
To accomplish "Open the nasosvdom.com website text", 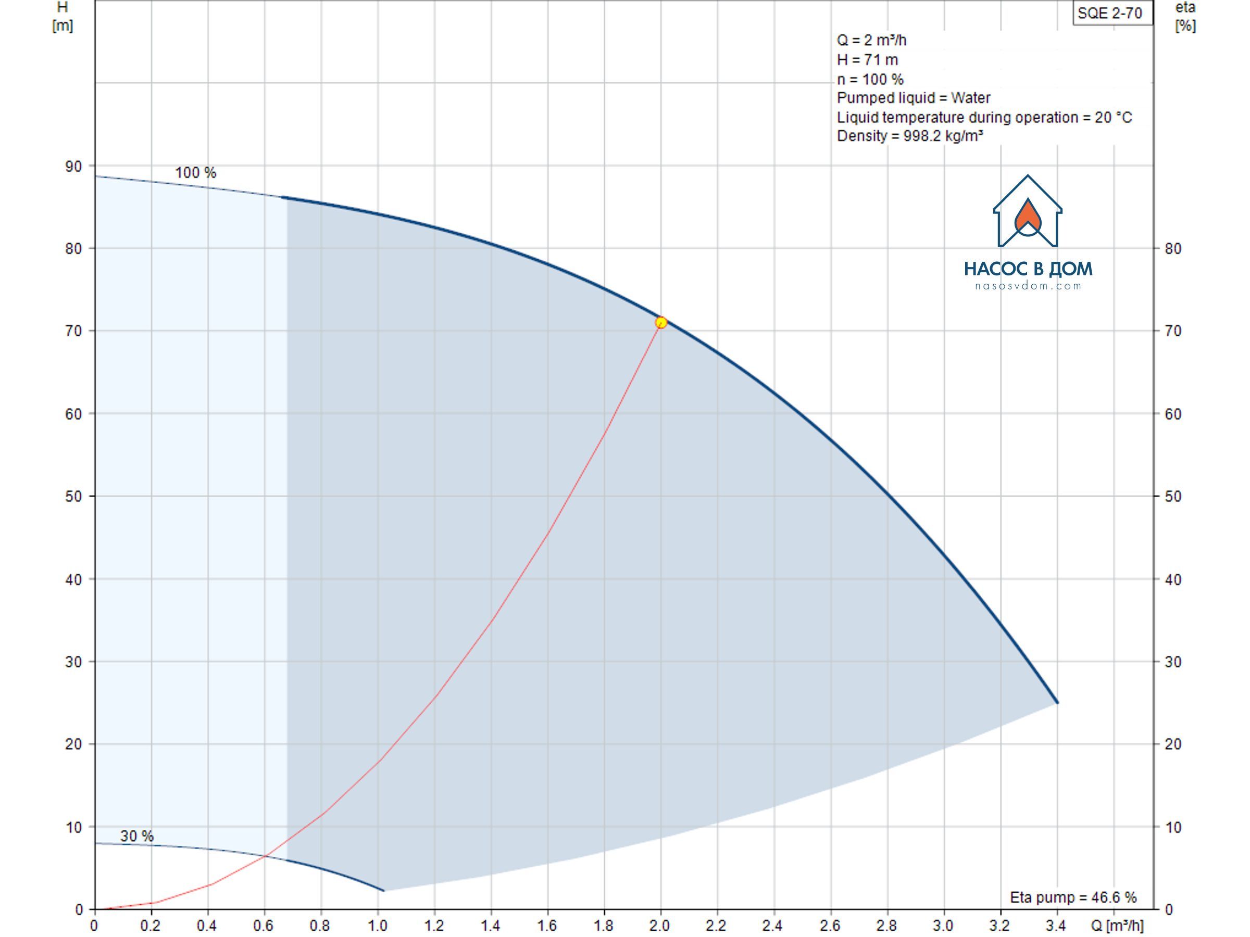I will coord(1028,286).
